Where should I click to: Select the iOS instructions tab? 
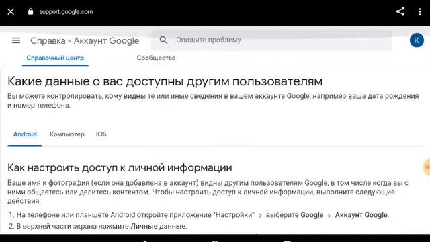coord(101,134)
